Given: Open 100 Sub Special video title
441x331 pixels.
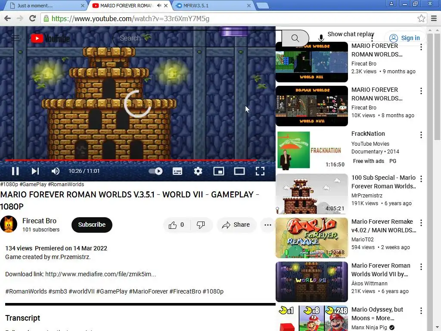Looking at the screenshot, I should 384,182.
